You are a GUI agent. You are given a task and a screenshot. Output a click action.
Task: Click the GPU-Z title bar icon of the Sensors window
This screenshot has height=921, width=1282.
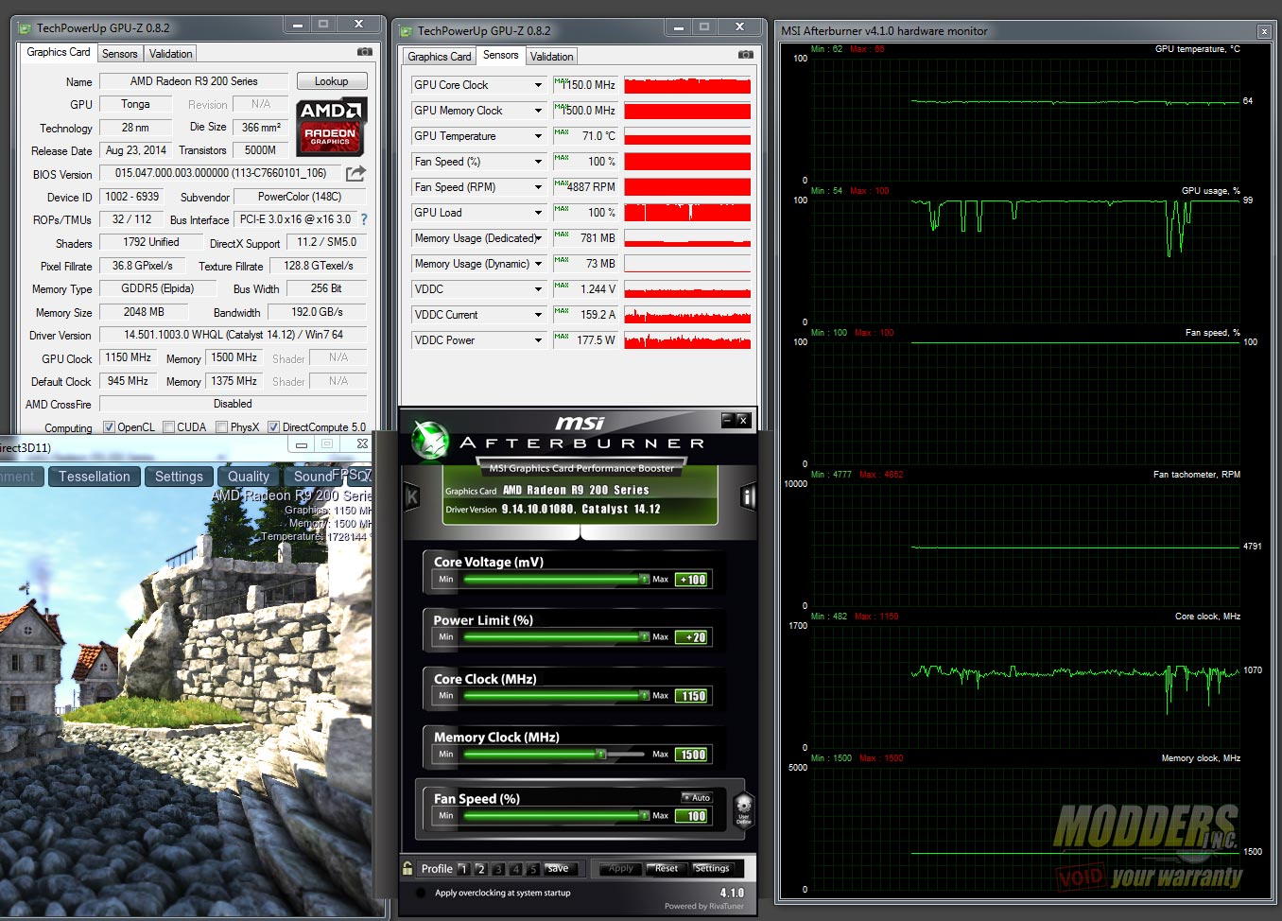(407, 30)
